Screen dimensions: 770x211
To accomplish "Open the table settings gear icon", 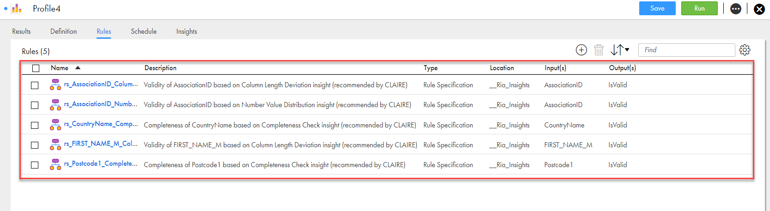I will 745,50.
